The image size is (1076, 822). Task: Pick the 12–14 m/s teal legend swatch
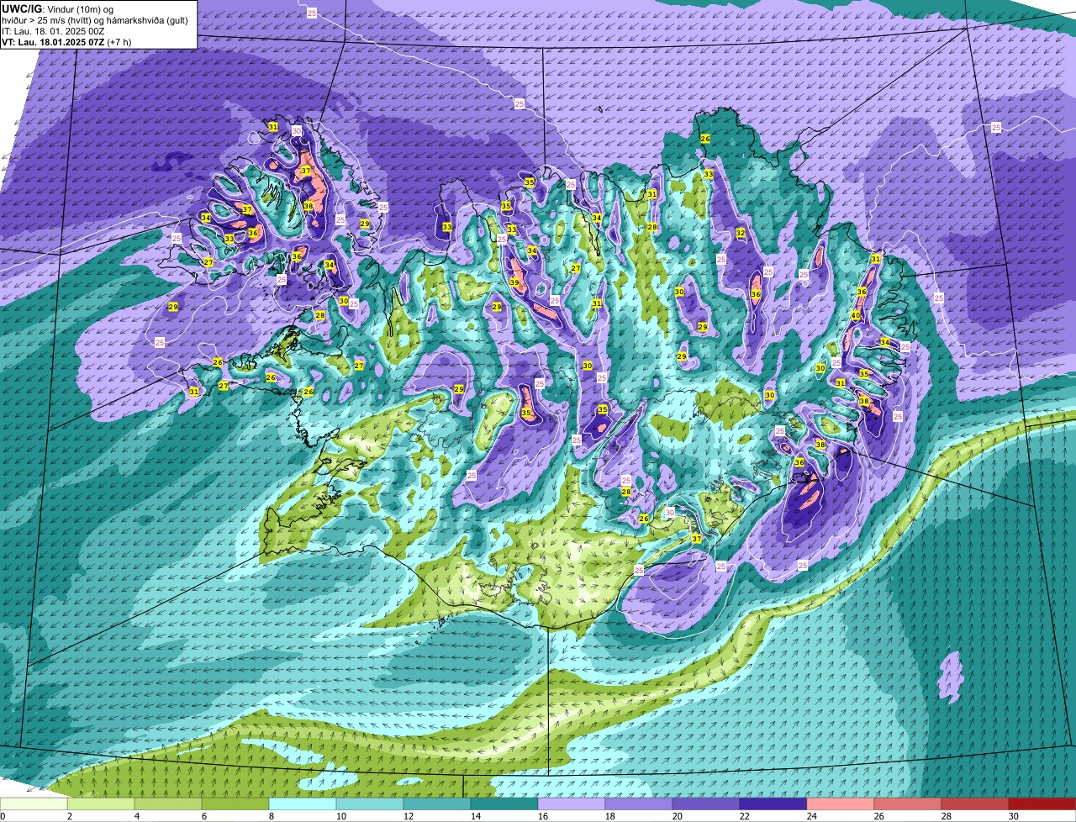(437, 804)
